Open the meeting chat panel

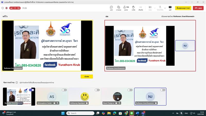[111, 8]
